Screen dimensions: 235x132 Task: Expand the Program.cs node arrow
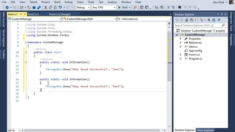pyautogui.click(x=181, y=59)
